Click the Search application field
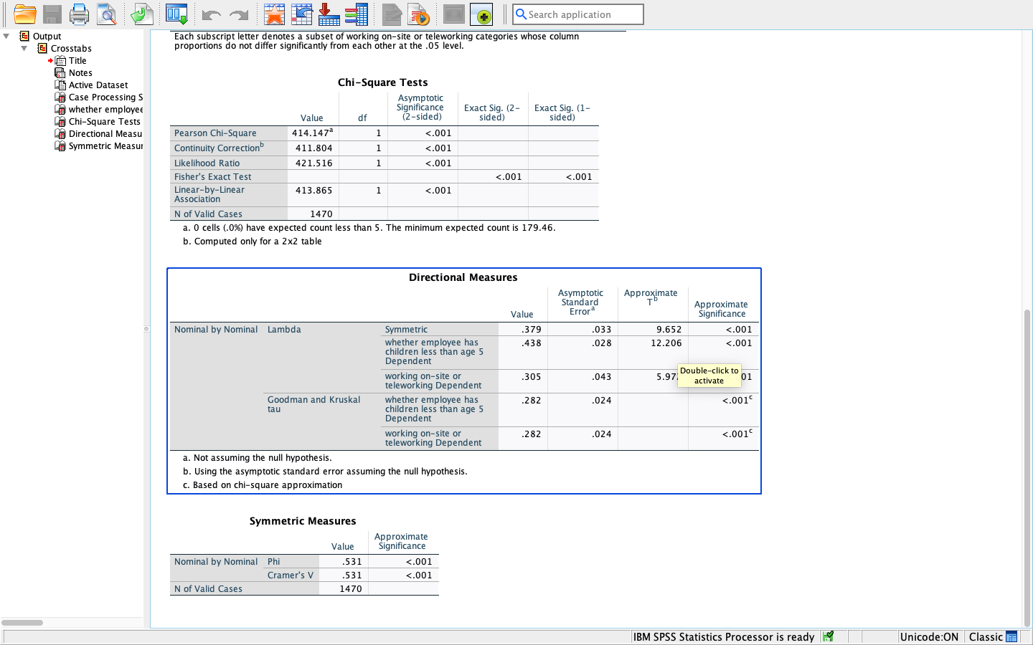The width and height of the screenshot is (1033, 645). pos(578,14)
